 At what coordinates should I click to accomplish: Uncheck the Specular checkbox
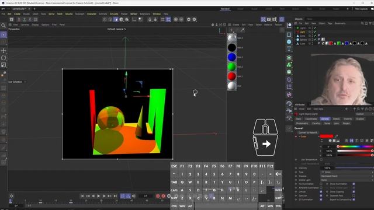[x=321, y=196]
